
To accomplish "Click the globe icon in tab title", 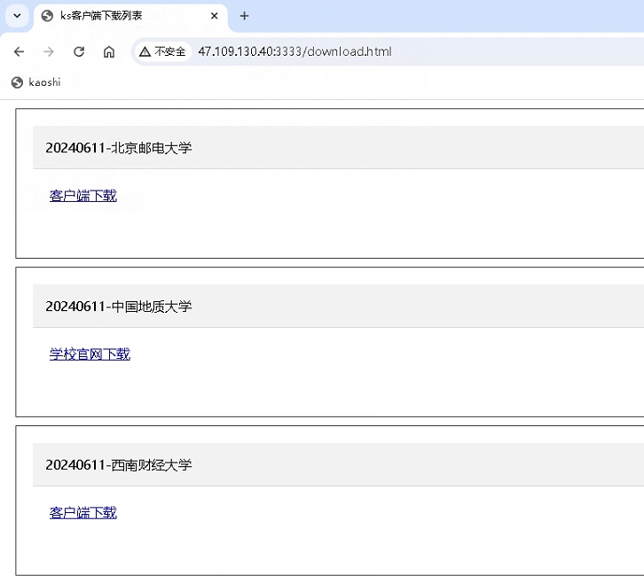I will click(x=47, y=16).
